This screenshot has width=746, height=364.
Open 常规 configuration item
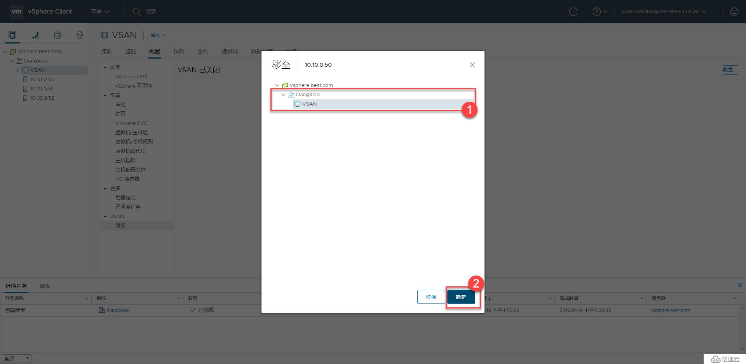(120, 104)
